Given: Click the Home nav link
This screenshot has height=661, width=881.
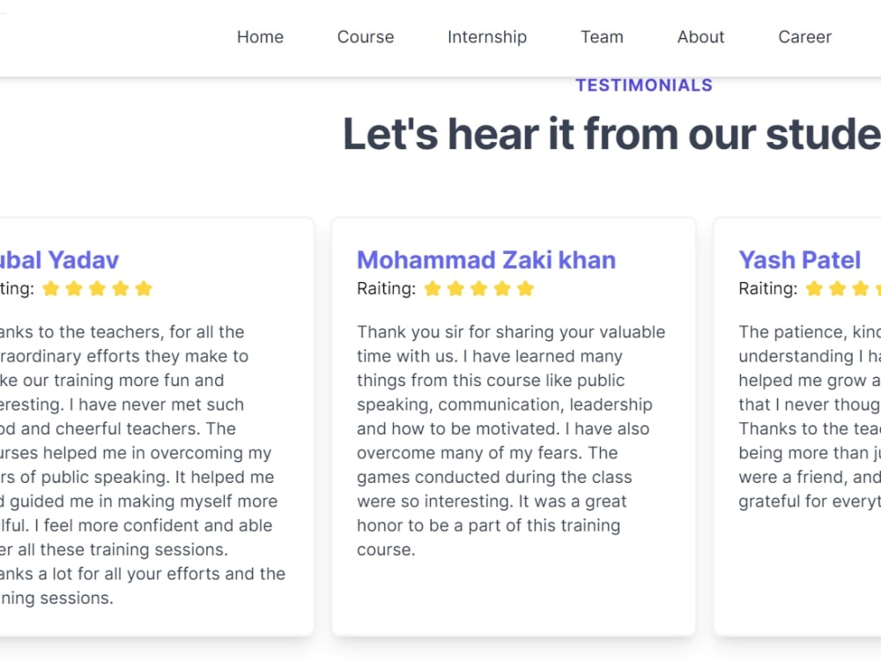Looking at the screenshot, I should (x=260, y=37).
